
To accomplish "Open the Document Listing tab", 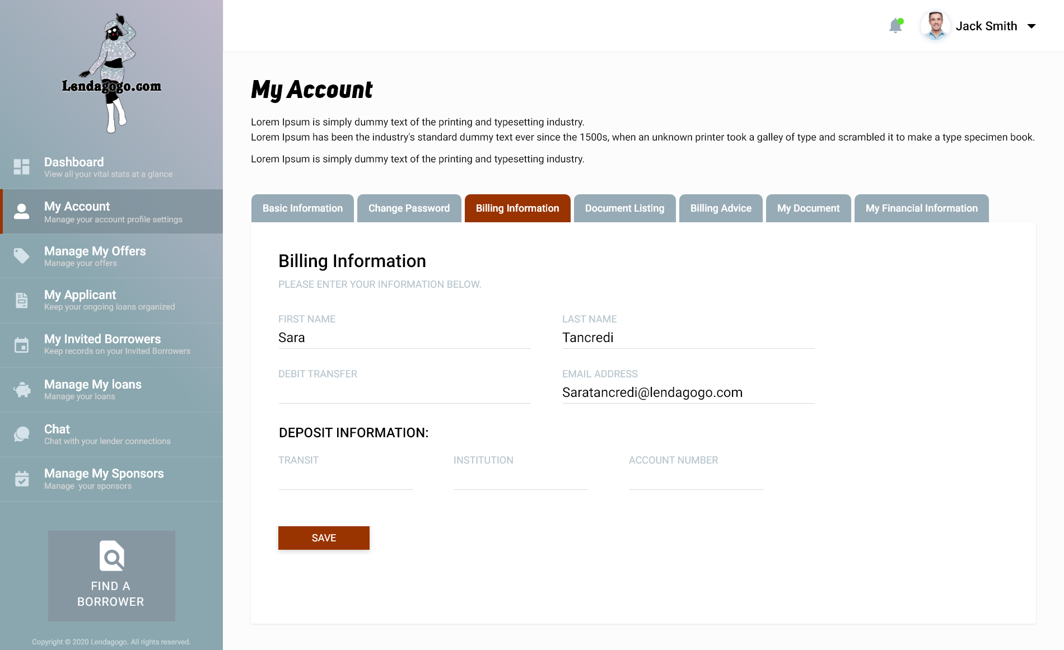I will (624, 208).
